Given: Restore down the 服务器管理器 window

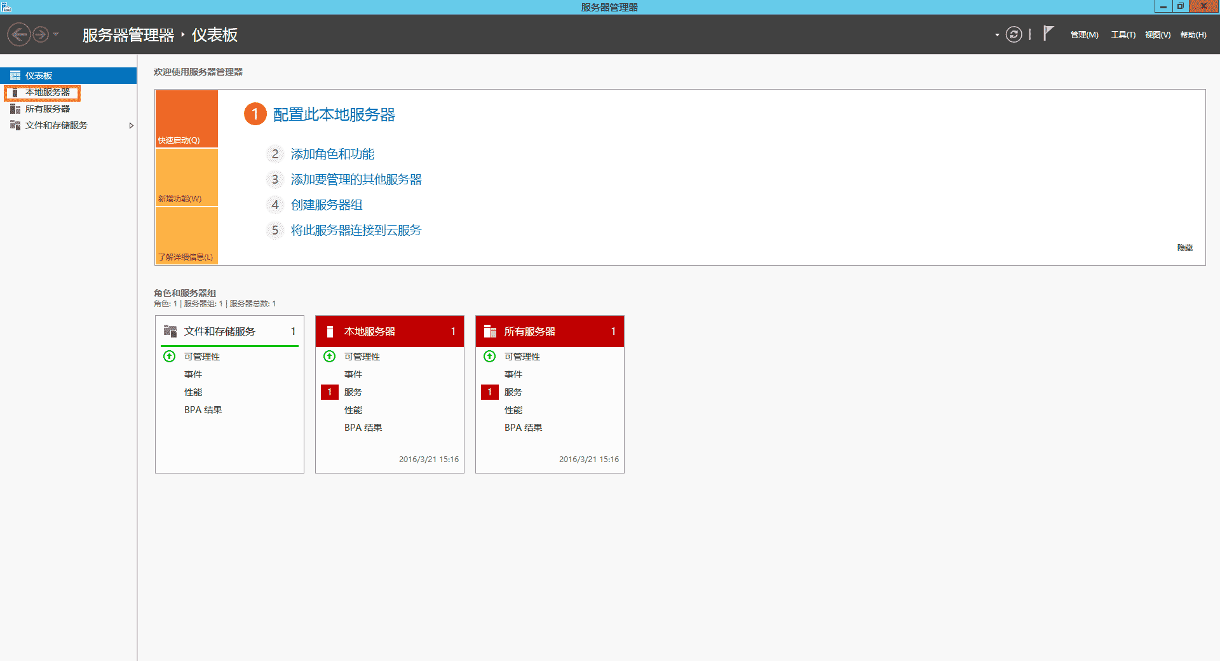Looking at the screenshot, I should coord(1180,6).
